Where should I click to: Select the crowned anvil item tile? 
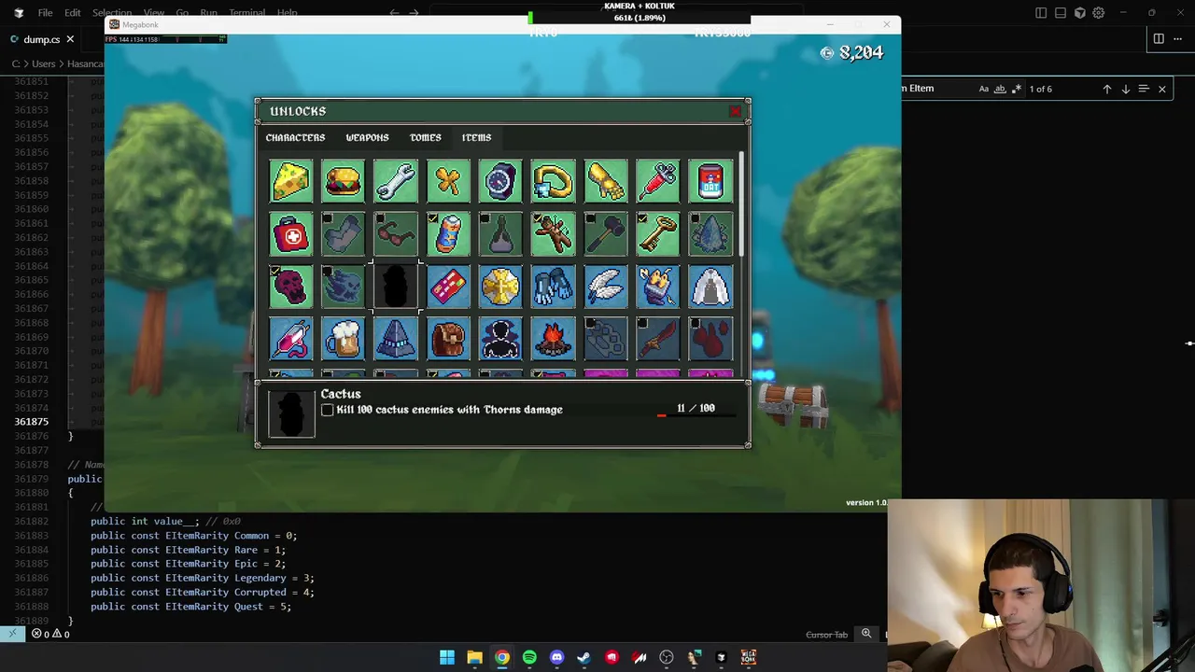pyautogui.click(x=657, y=287)
